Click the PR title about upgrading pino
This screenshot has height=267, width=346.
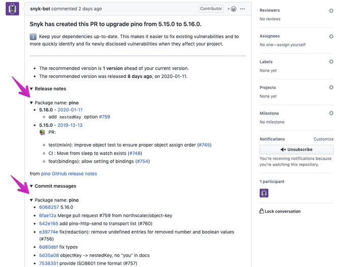116,24
